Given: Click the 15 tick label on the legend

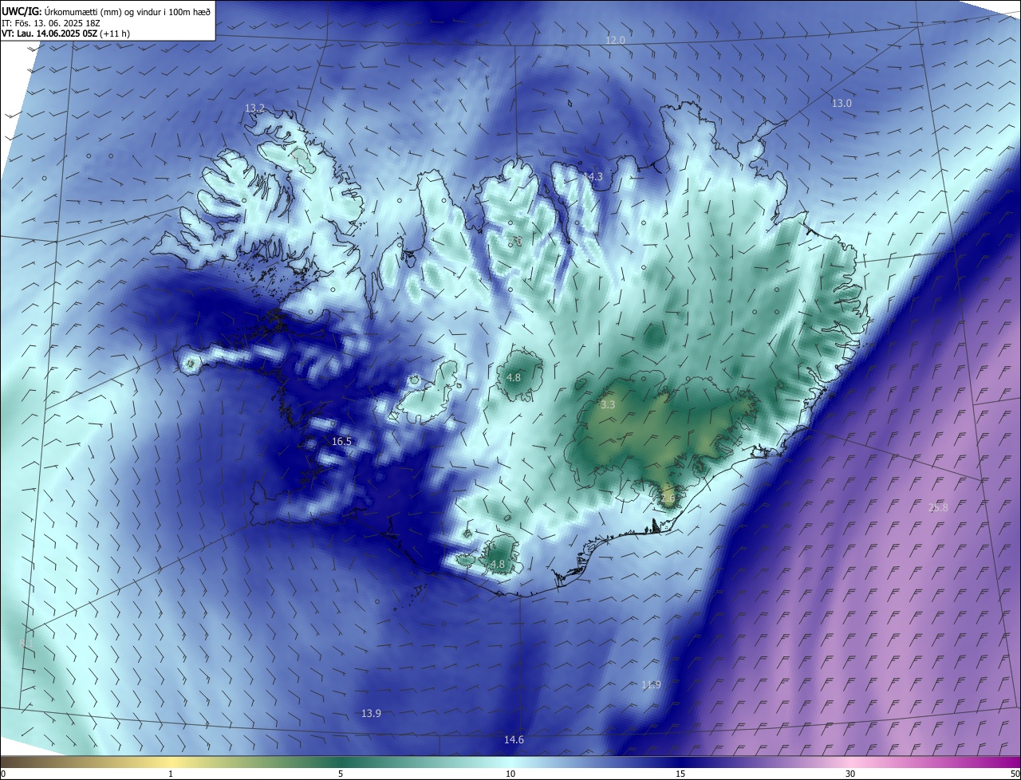Looking at the screenshot, I should click(680, 774).
